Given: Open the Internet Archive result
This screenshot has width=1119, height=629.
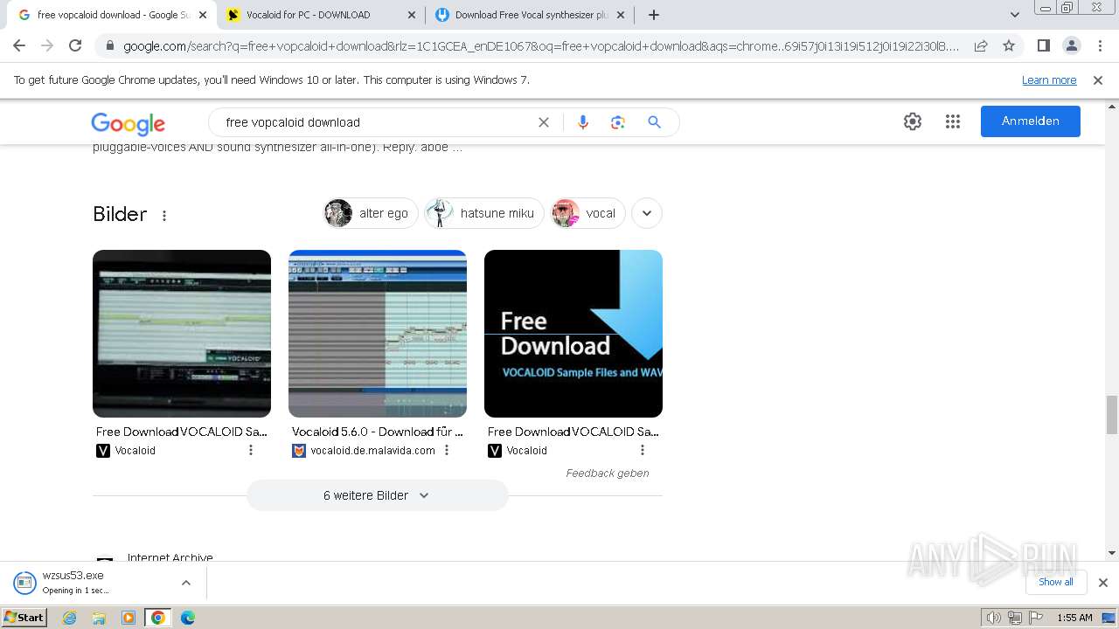Looking at the screenshot, I should [170, 557].
